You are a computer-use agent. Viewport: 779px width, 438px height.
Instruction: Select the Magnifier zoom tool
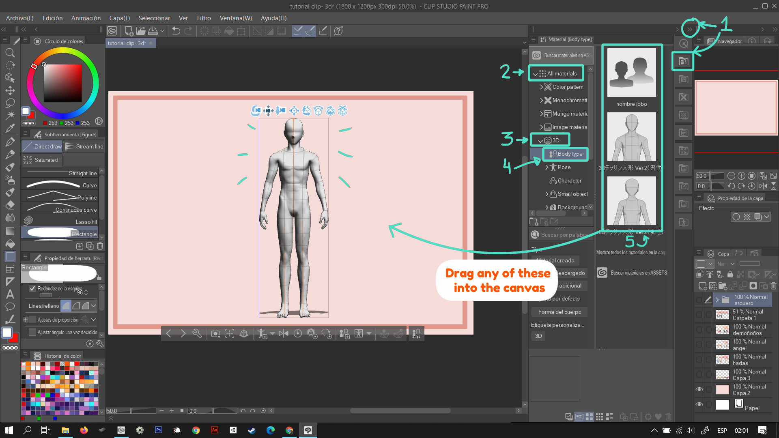10,53
